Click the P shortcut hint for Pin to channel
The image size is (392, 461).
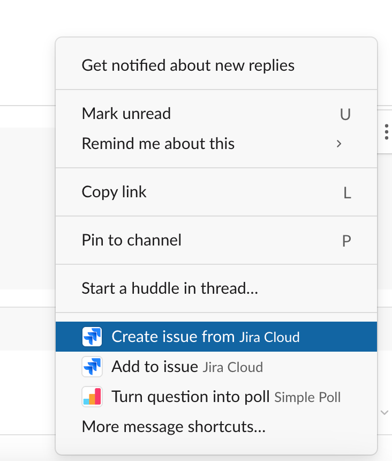click(346, 241)
